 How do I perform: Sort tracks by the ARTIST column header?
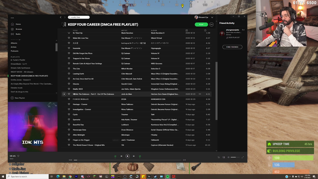124,30
